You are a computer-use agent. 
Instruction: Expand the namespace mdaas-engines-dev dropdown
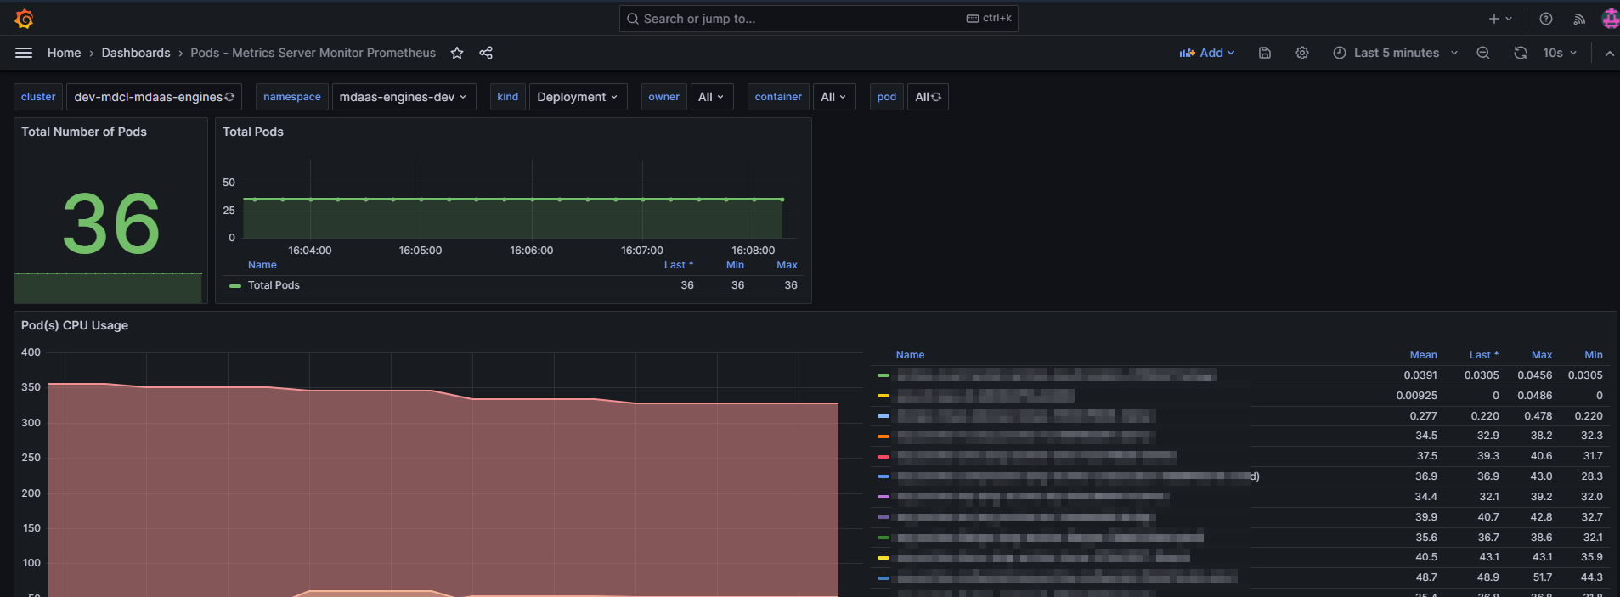coord(403,97)
